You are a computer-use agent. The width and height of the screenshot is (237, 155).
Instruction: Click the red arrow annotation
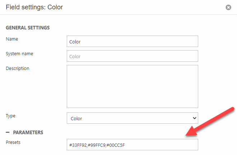[210, 121]
